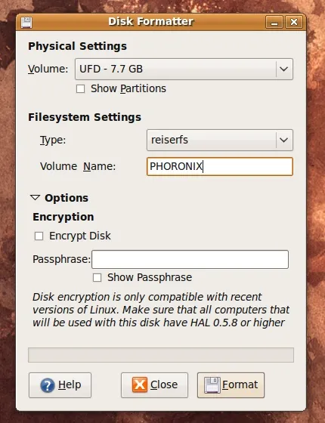Tick the Encrypt Disk checkbox
The height and width of the screenshot is (423, 325).
click(39, 236)
